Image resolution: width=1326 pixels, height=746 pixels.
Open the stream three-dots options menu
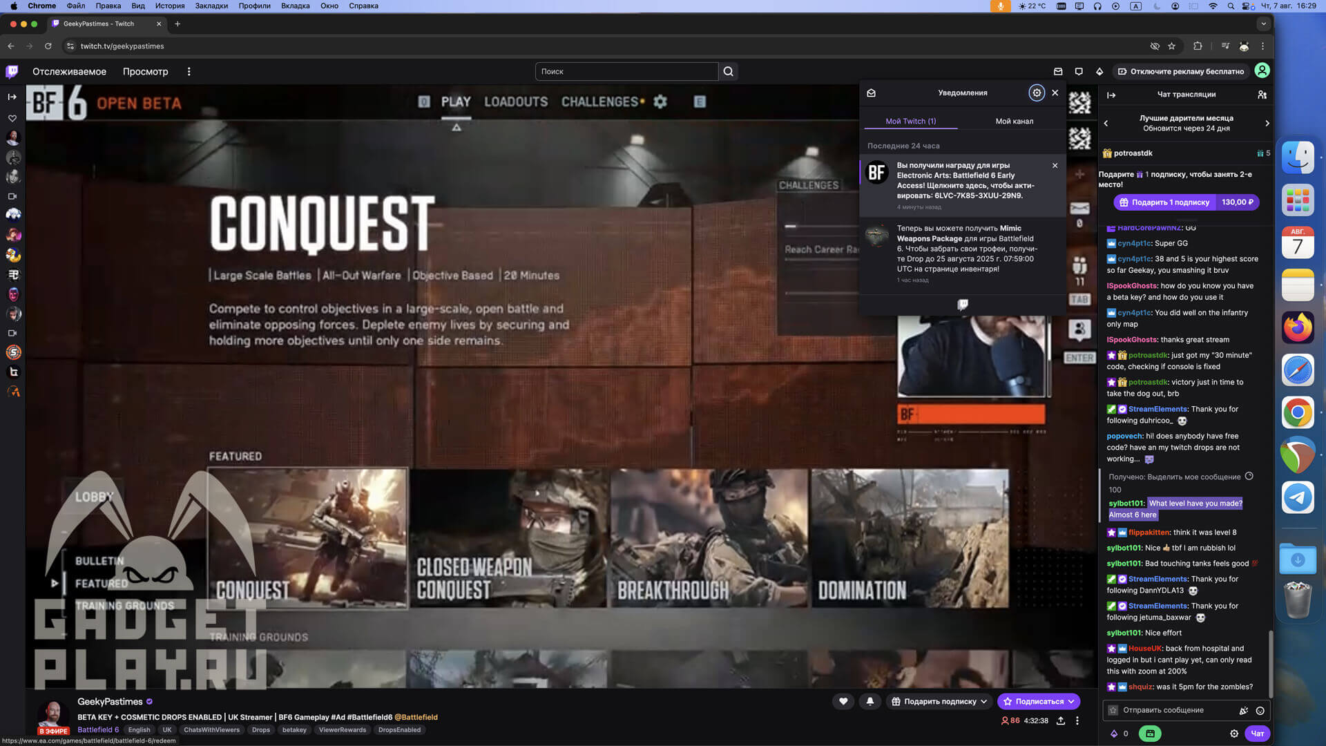(x=1077, y=720)
